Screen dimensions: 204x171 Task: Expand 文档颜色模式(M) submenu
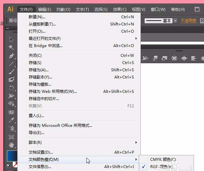79,160
